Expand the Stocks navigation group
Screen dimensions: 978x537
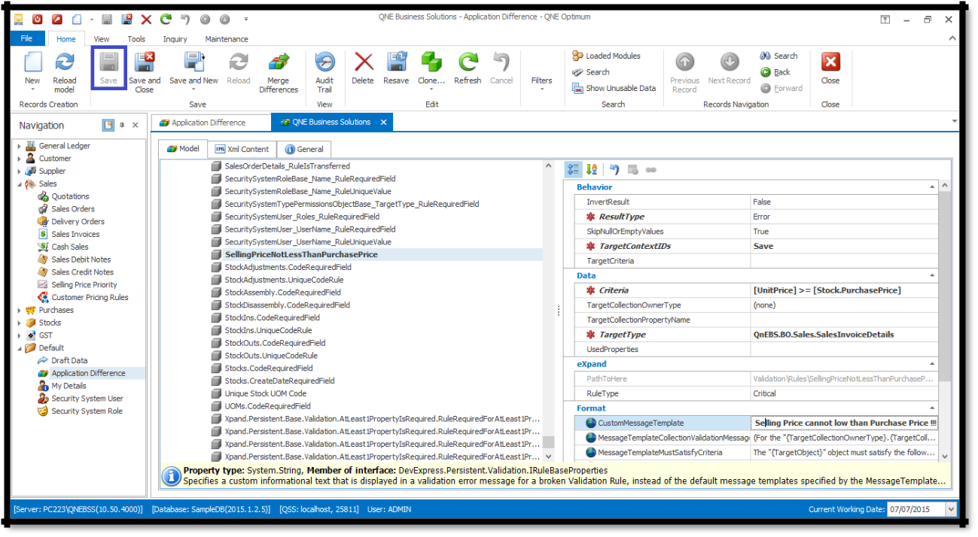[19, 323]
